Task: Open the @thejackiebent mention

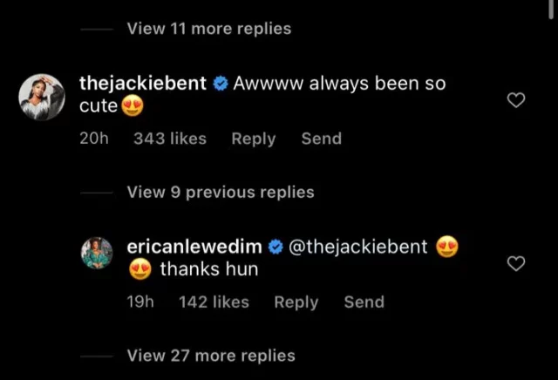Action: pos(357,248)
